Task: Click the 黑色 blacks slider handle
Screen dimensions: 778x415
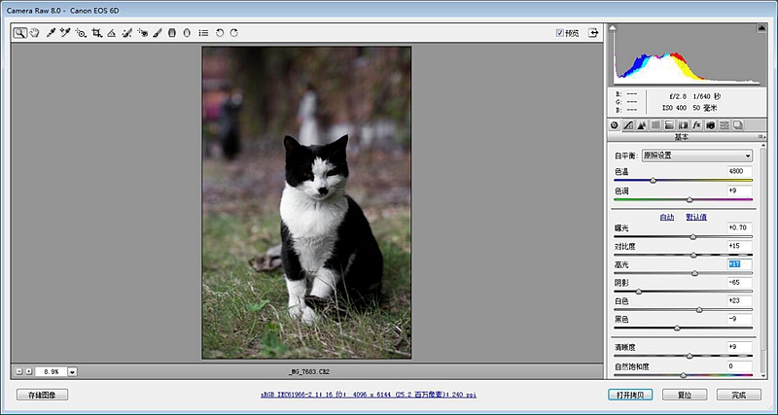Action: pos(677,329)
